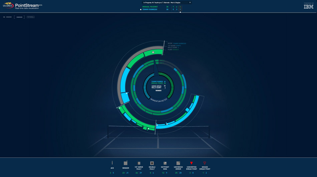Image resolution: width=317 pixels, height=177 pixels.
Task: Click the Double Fault counts 0 | 4
Action: click(152, 173)
